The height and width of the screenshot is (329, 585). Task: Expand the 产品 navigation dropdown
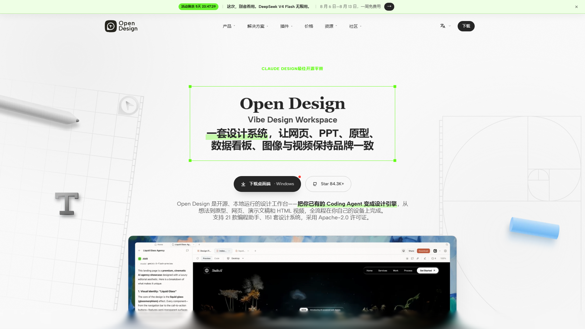tap(229, 26)
